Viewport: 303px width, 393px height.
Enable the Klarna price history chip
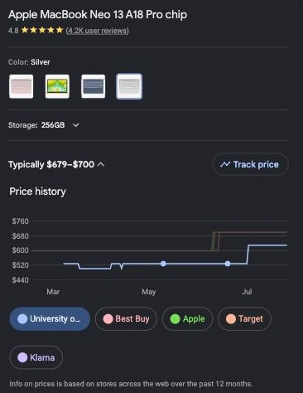36,357
